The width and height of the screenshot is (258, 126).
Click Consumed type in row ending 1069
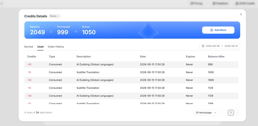coord(55,80)
